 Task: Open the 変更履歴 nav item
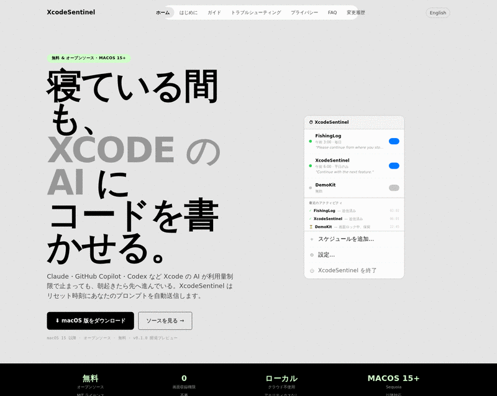click(x=355, y=12)
